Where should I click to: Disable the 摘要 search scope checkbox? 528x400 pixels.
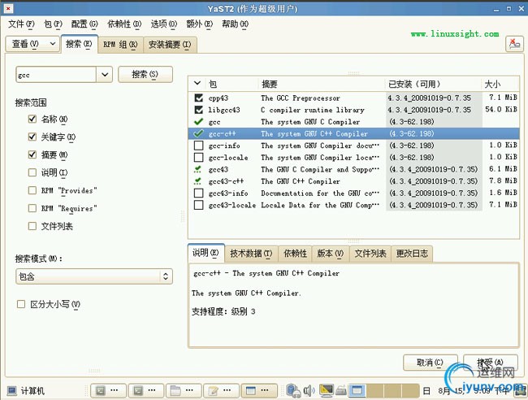(32, 154)
